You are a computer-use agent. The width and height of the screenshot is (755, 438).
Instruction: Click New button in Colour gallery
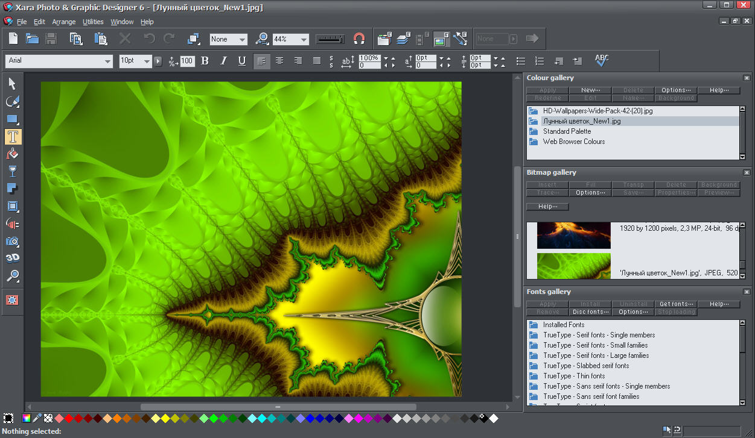click(590, 90)
